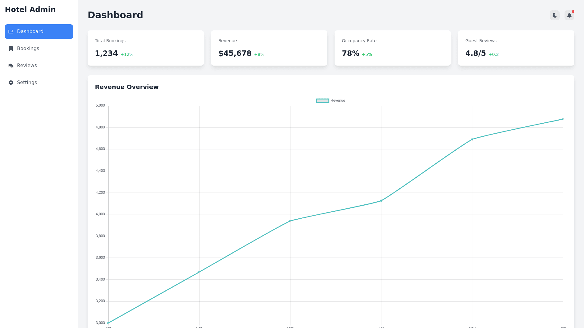Click the Dashboard chart icon in sidebar
This screenshot has height=328, width=584.
pos(11,32)
